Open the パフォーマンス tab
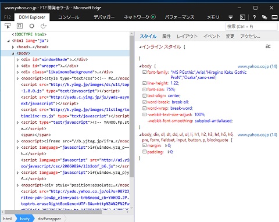Image resolution: width=279 pixels, height=222 pixels. 180,17
